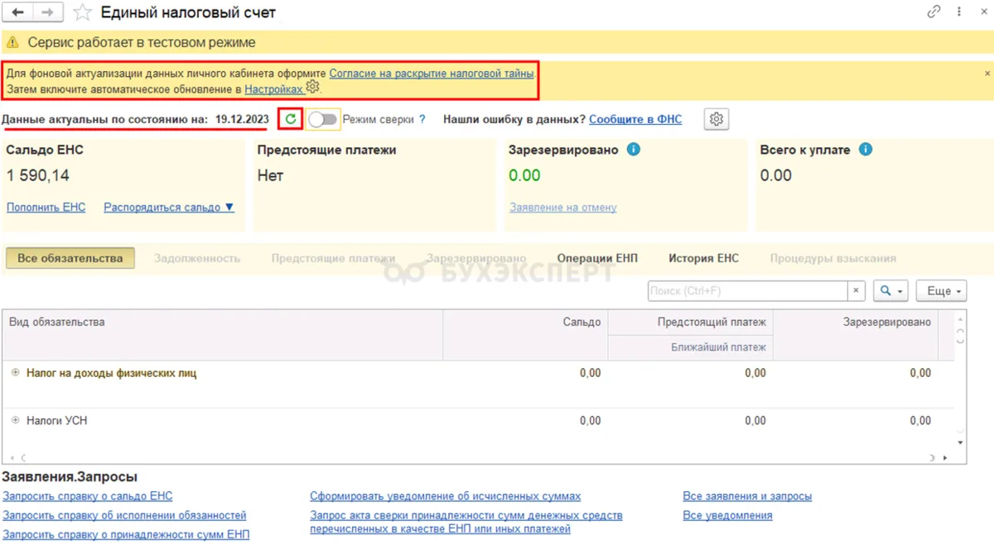Image resolution: width=994 pixels, height=545 pixels.
Task: Click info icon next to Зарезервировано
Action: pos(634,150)
